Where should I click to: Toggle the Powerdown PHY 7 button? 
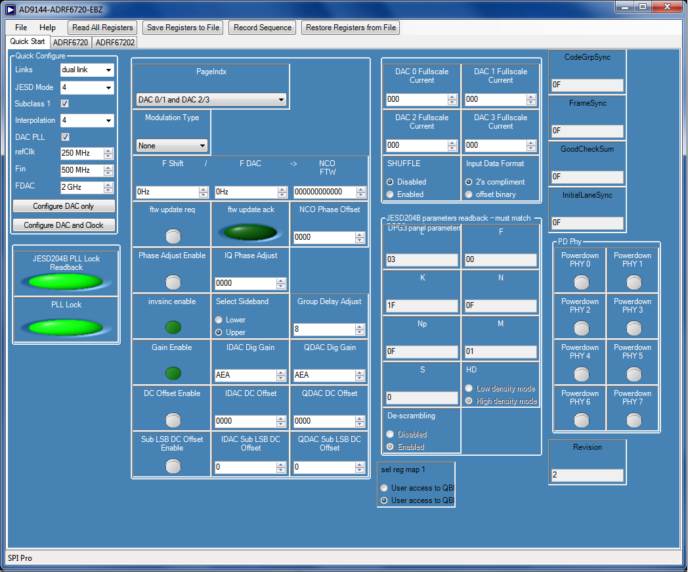pyautogui.click(x=634, y=420)
